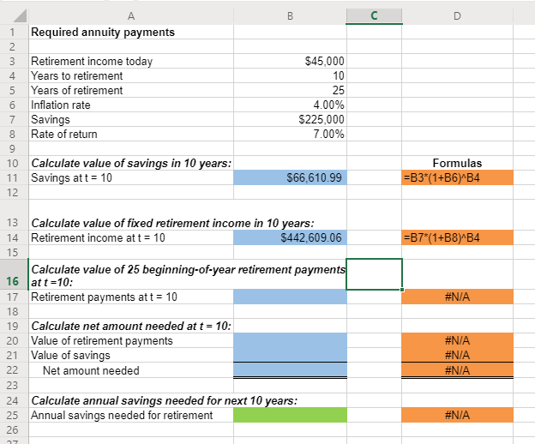The image size is (535, 444).
Task: Click 'Retirement income today' label
Action: tap(92, 62)
